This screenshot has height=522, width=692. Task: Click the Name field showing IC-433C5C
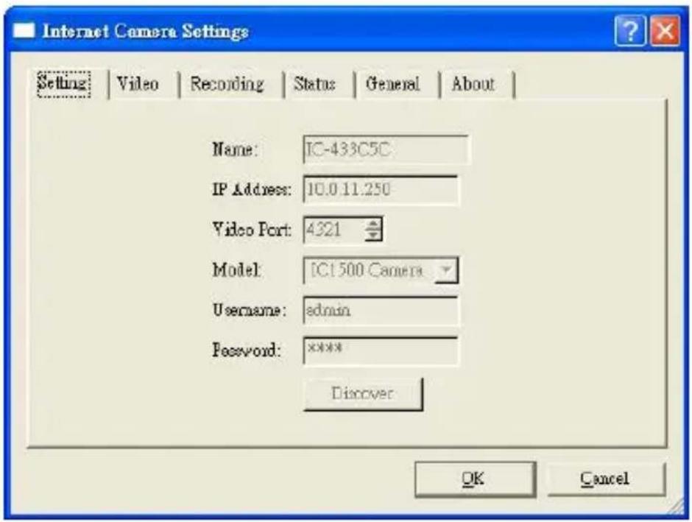(386, 150)
